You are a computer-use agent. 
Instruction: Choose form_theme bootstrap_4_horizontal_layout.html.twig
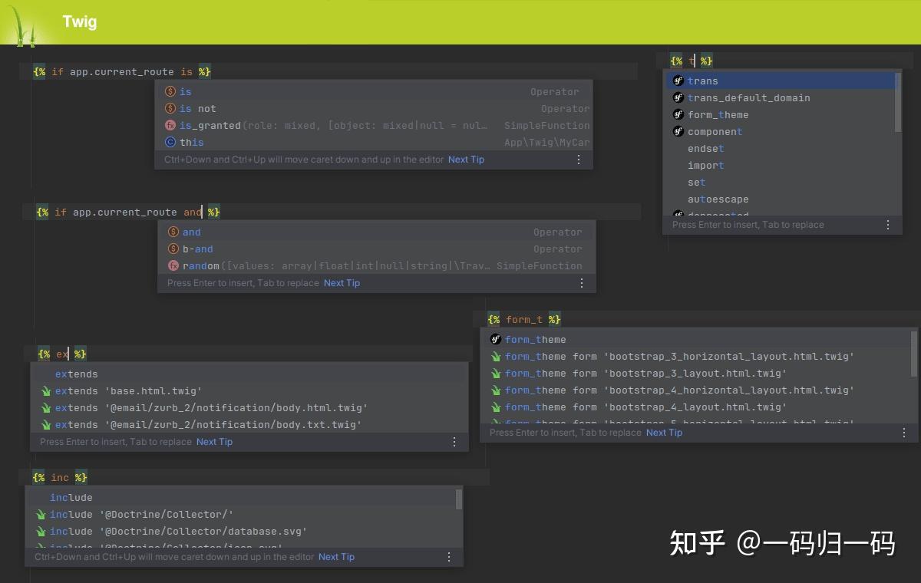point(697,390)
